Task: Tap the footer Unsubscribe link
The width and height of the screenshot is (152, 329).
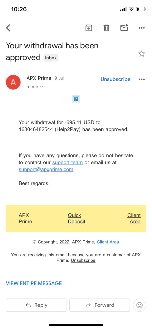Action: [83, 260]
